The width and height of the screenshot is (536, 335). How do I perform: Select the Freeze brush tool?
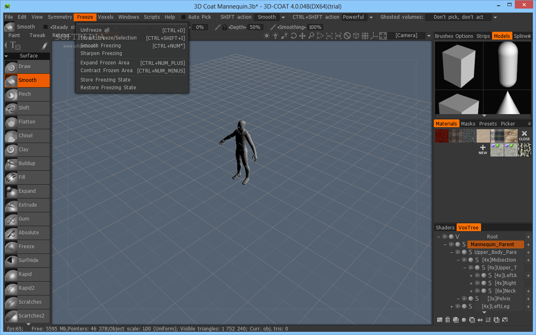pyautogui.click(x=27, y=247)
